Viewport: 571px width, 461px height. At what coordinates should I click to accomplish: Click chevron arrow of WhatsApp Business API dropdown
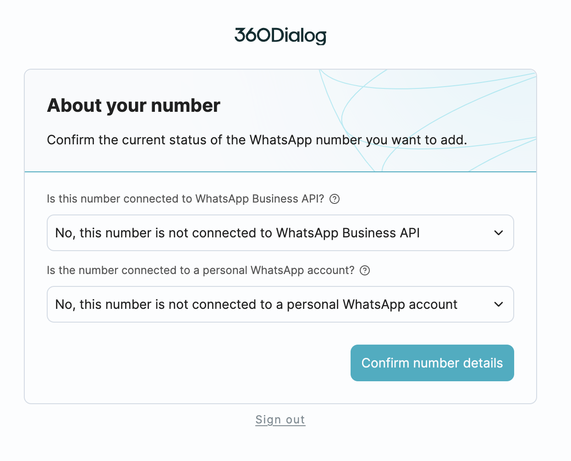[x=499, y=233]
